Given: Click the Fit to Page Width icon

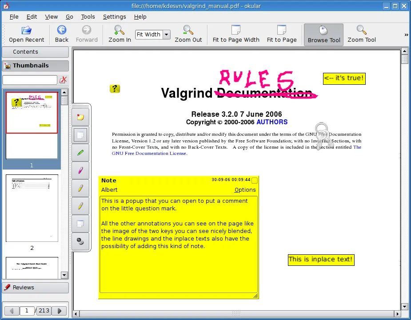Looking at the screenshot, I should (236, 30).
